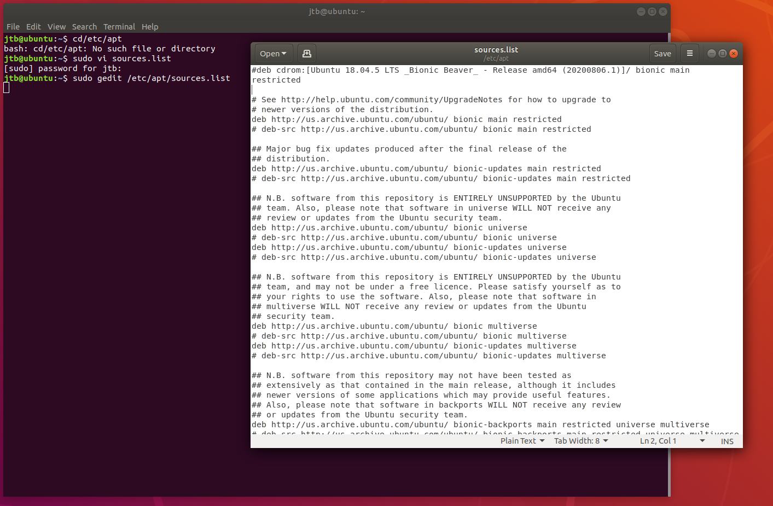Open the gedit hamburger menu
This screenshot has height=506, width=773.
[x=690, y=54]
